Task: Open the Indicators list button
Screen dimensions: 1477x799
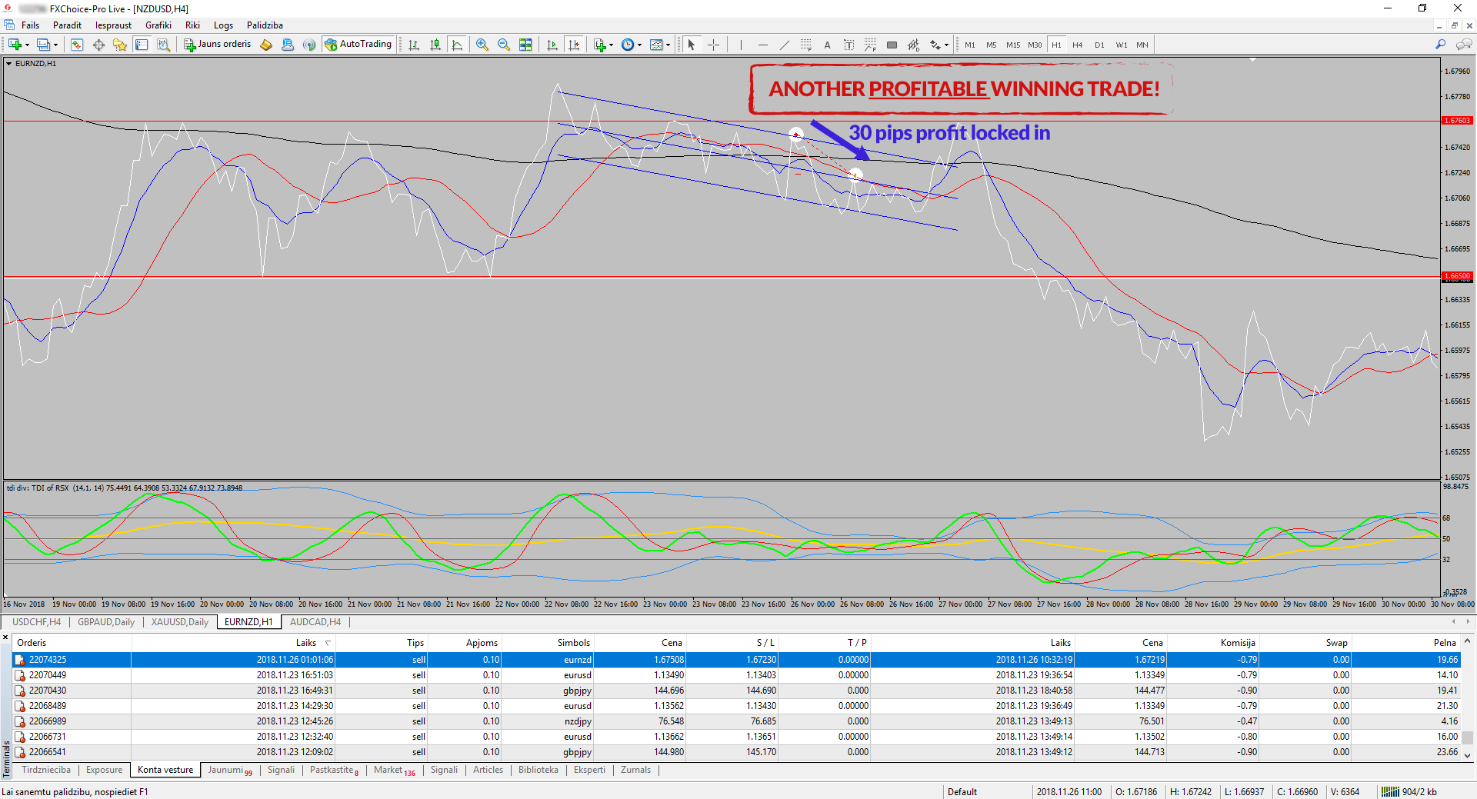Action: (600, 45)
